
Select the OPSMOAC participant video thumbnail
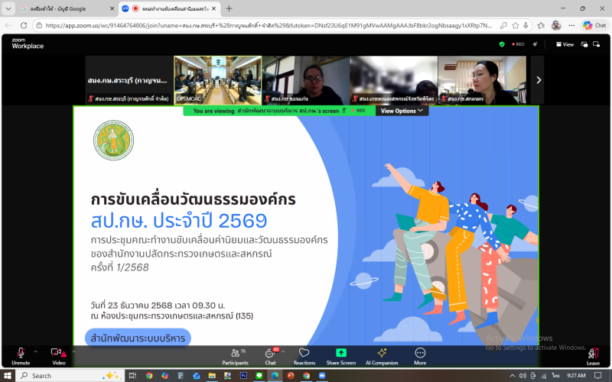[x=217, y=79]
